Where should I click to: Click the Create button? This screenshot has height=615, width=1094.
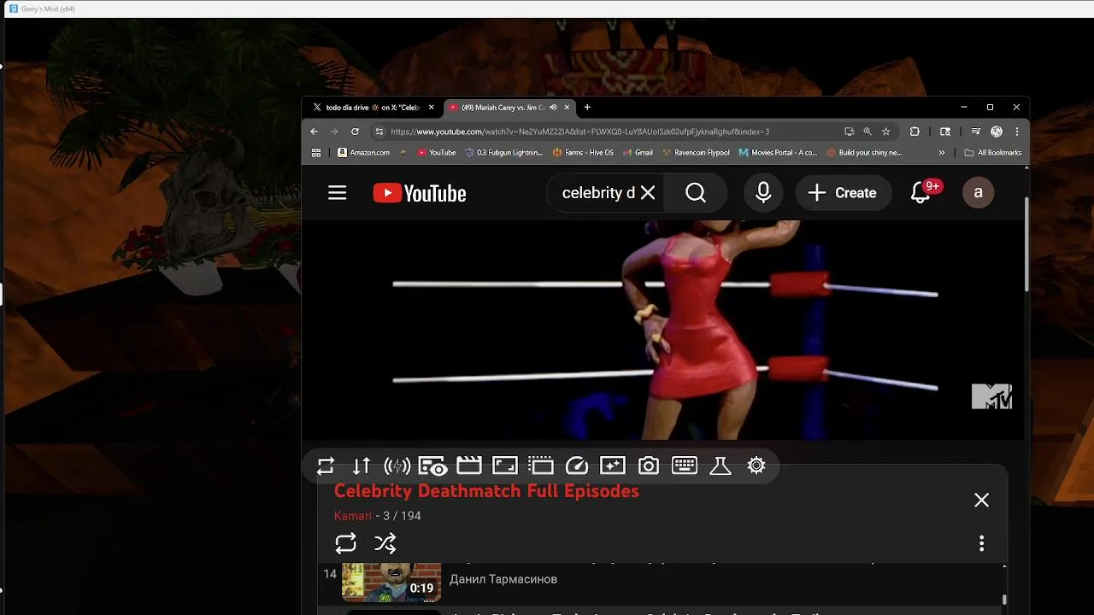pyautogui.click(x=844, y=193)
